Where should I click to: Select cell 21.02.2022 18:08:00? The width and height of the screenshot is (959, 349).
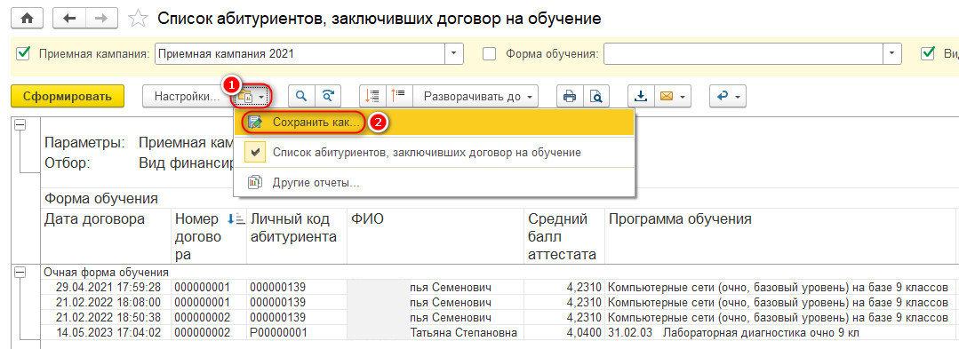[x=105, y=302]
